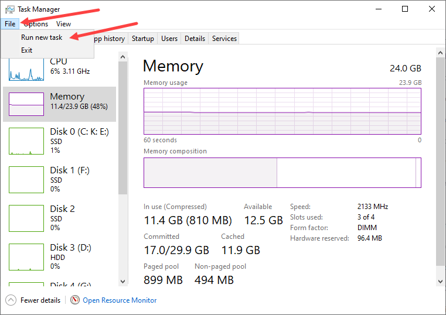Image resolution: width=446 pixels, height=315 pixels.
Task: Choose Exit from the File menu
Action: 27,50
